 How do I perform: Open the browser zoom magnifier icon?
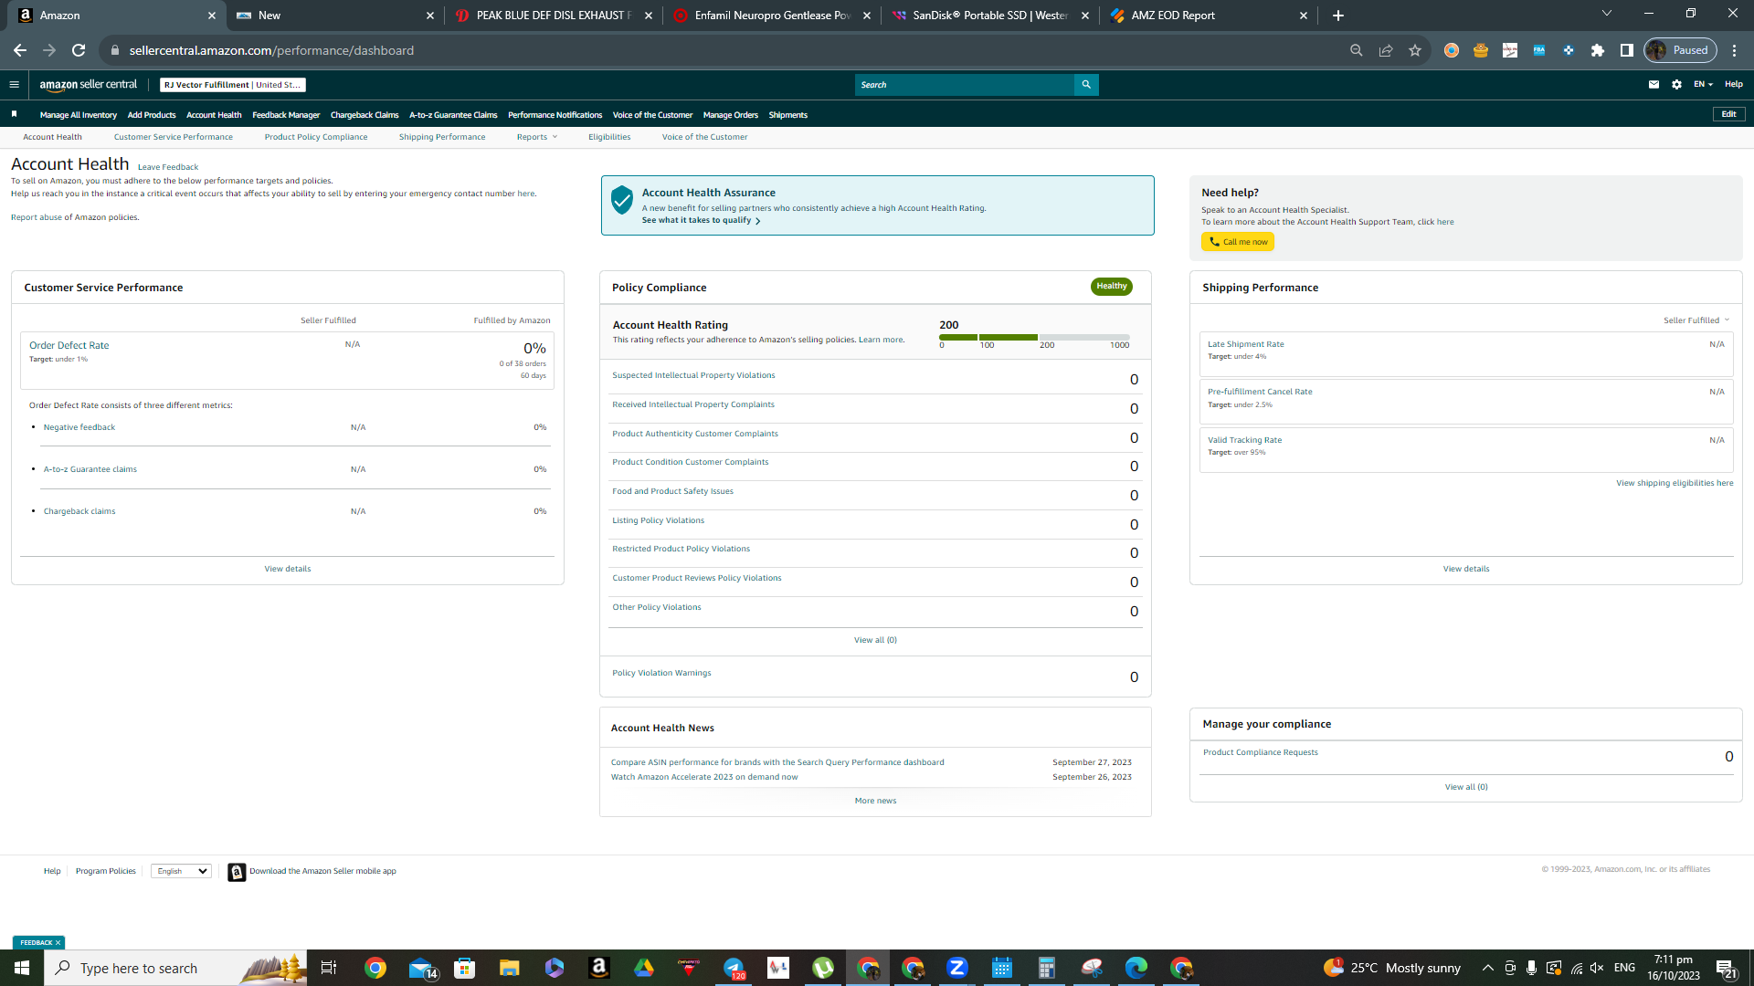[1357, 50]
